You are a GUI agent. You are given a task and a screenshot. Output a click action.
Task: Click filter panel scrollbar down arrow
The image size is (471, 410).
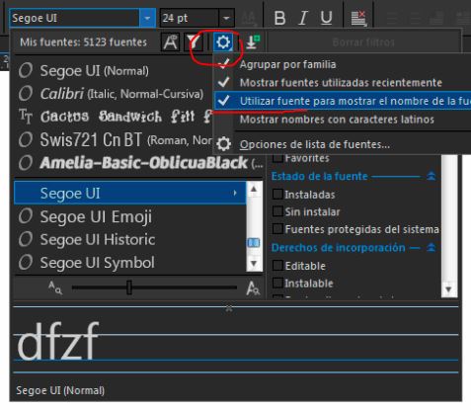click(x=448, y=289)
